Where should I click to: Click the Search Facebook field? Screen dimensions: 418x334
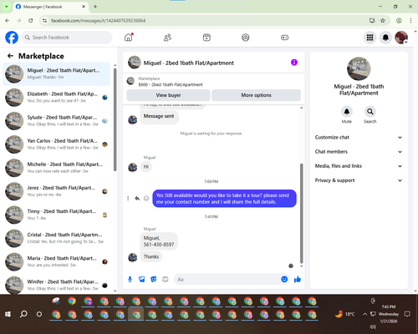(67, 38)
